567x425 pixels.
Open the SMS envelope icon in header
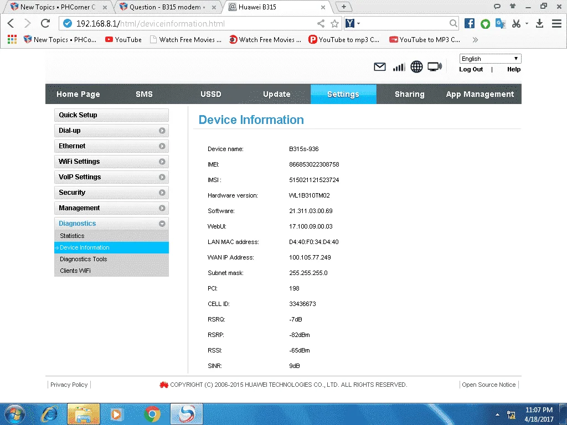coord(380,67)
